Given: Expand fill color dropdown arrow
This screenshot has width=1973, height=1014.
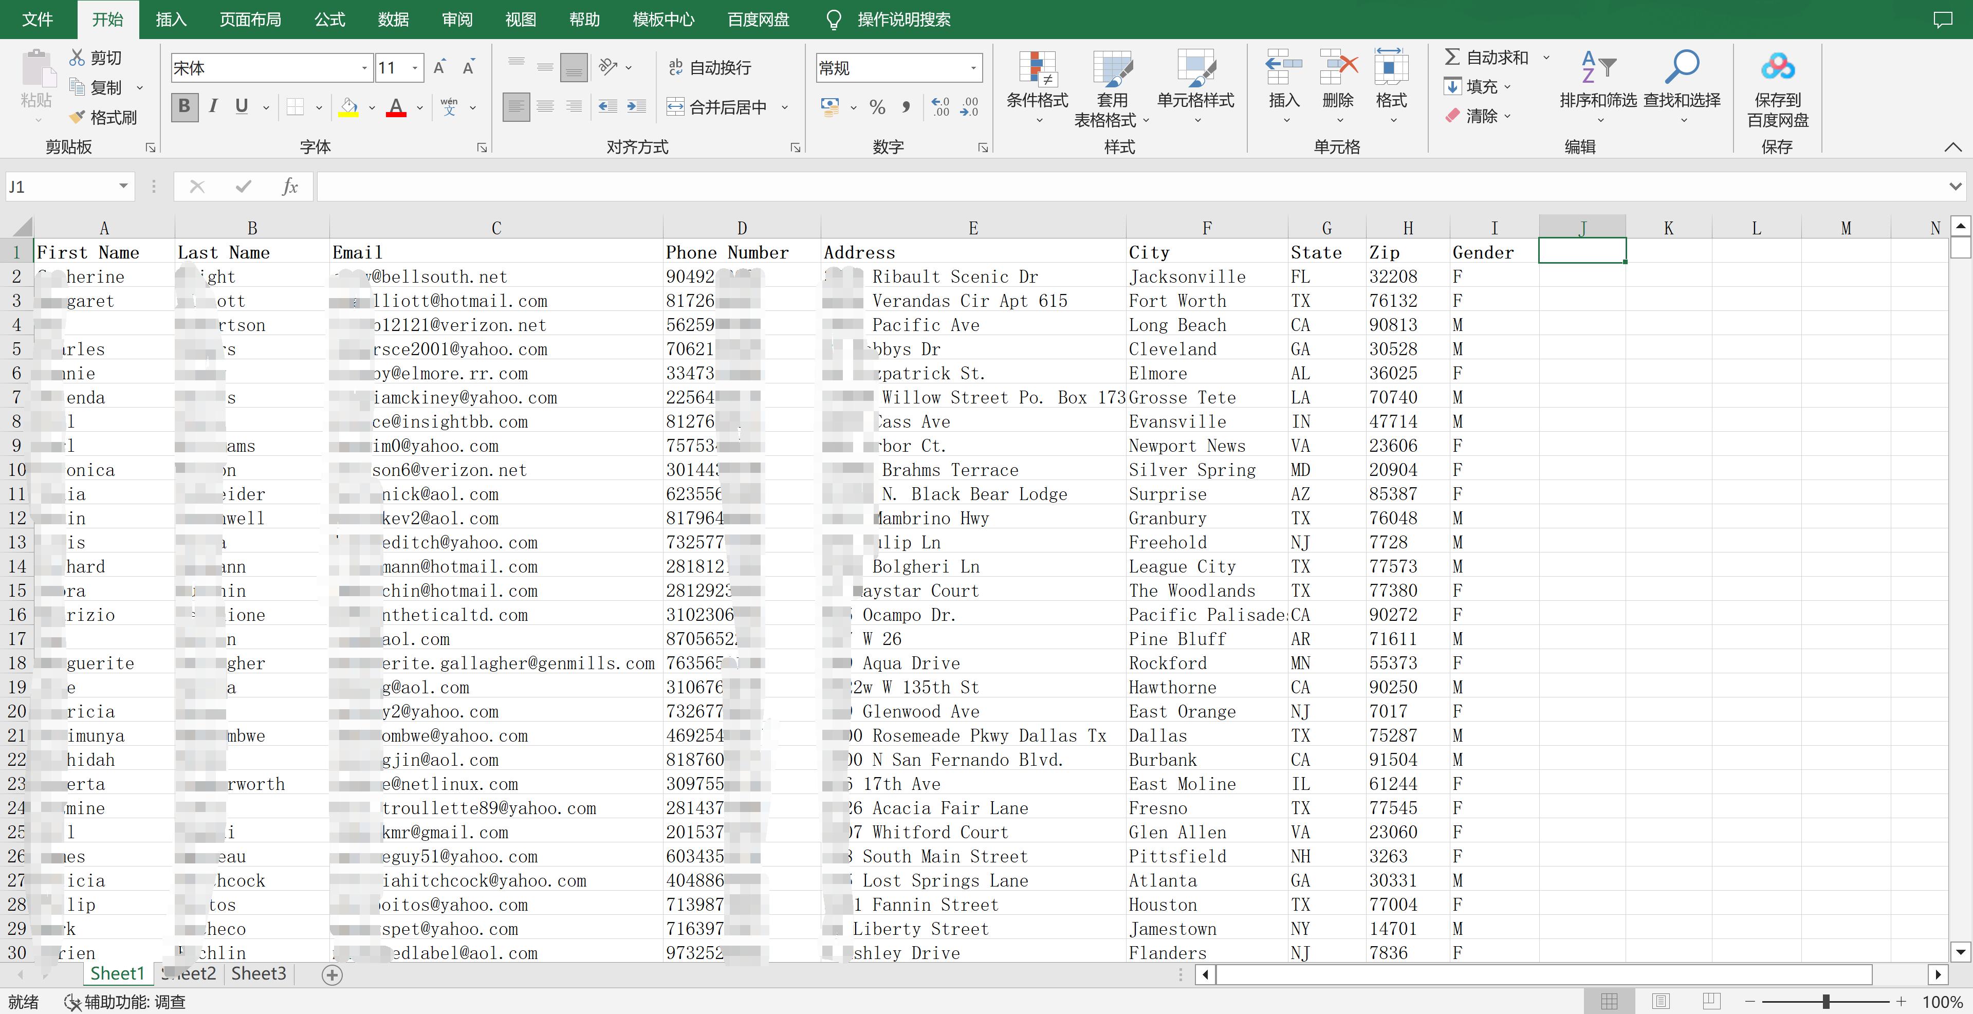Looking at the screenshot, I should (372, 108).
